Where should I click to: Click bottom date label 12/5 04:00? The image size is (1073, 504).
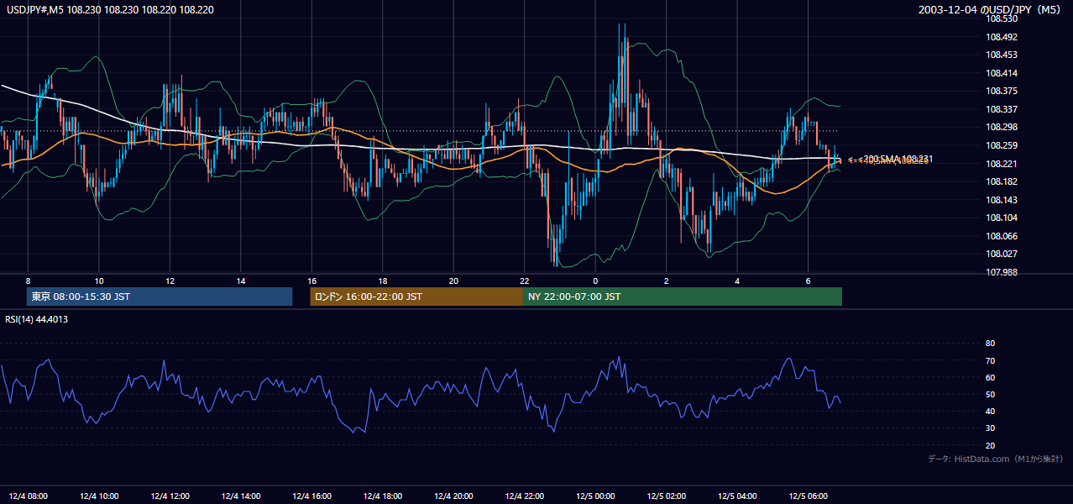[737, 495]
